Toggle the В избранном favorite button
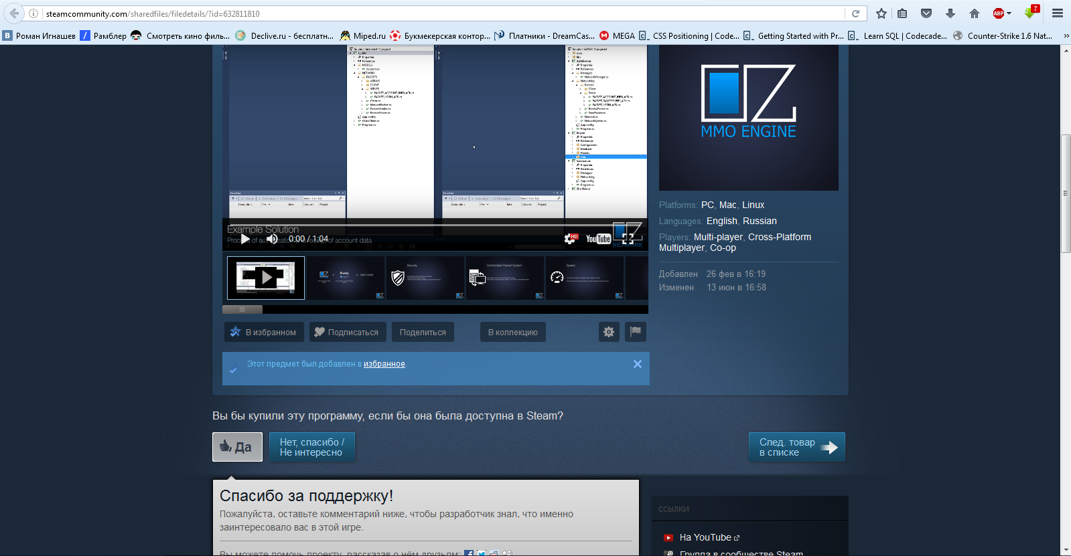This screenshot has width=1071, height=556. 264,332
